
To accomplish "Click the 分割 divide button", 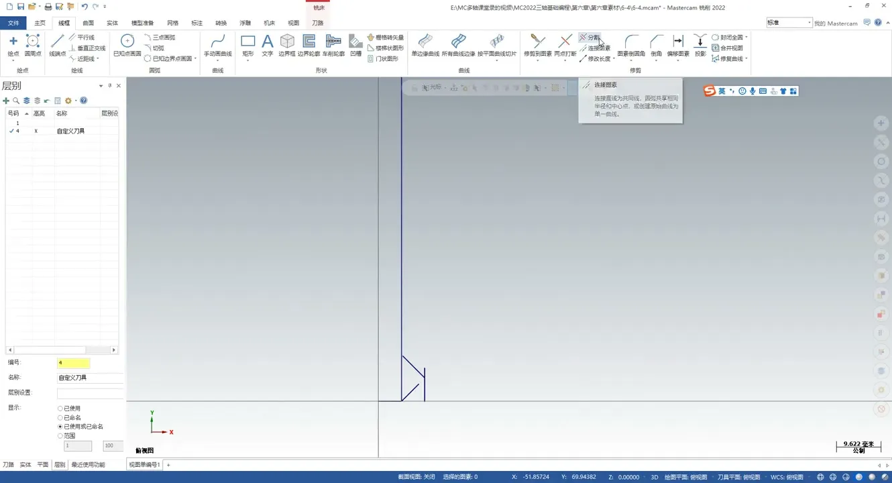I will (590, 38).
